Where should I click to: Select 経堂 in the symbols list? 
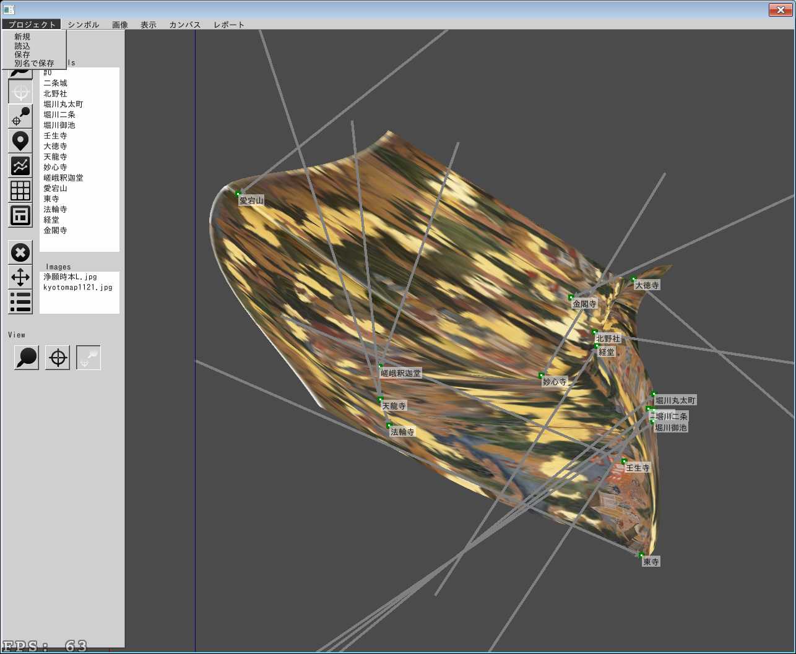pos(51,220)
